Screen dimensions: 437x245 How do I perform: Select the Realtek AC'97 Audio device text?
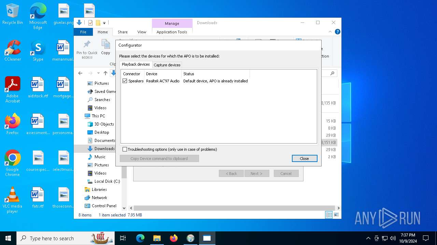[163, 81]
